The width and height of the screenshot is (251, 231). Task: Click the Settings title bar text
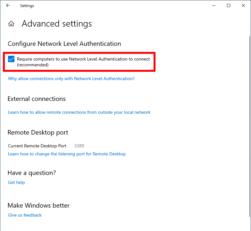27,6
